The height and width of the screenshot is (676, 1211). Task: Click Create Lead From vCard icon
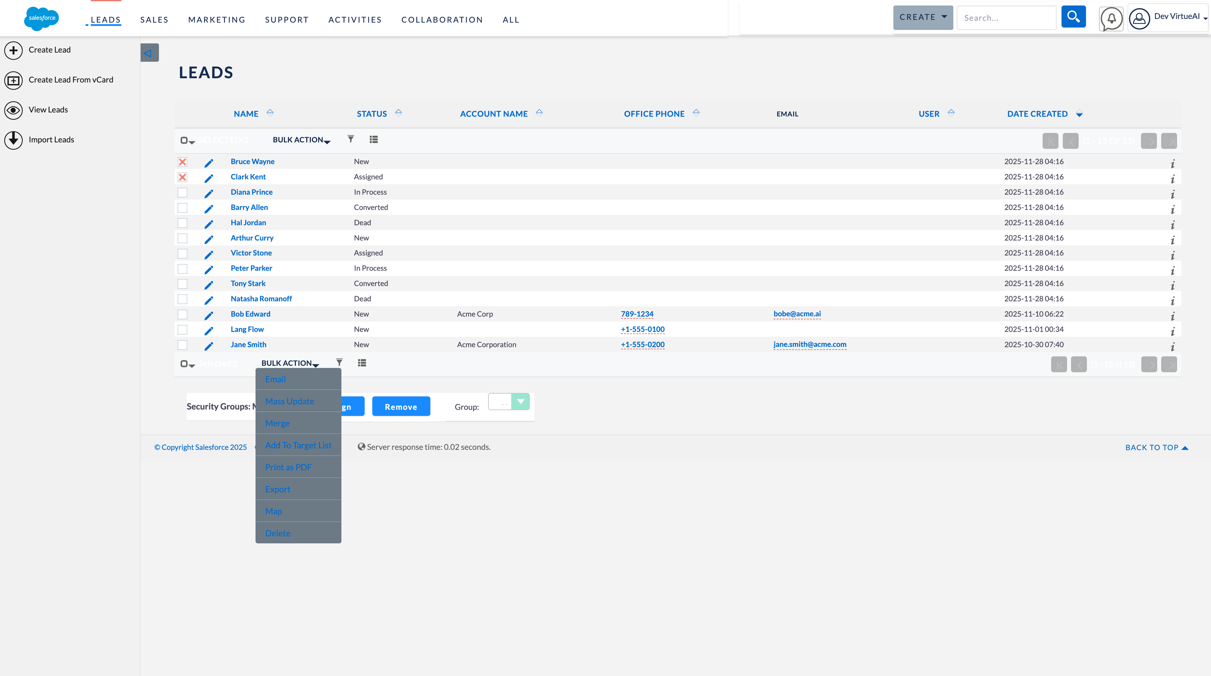coord(14,80)
